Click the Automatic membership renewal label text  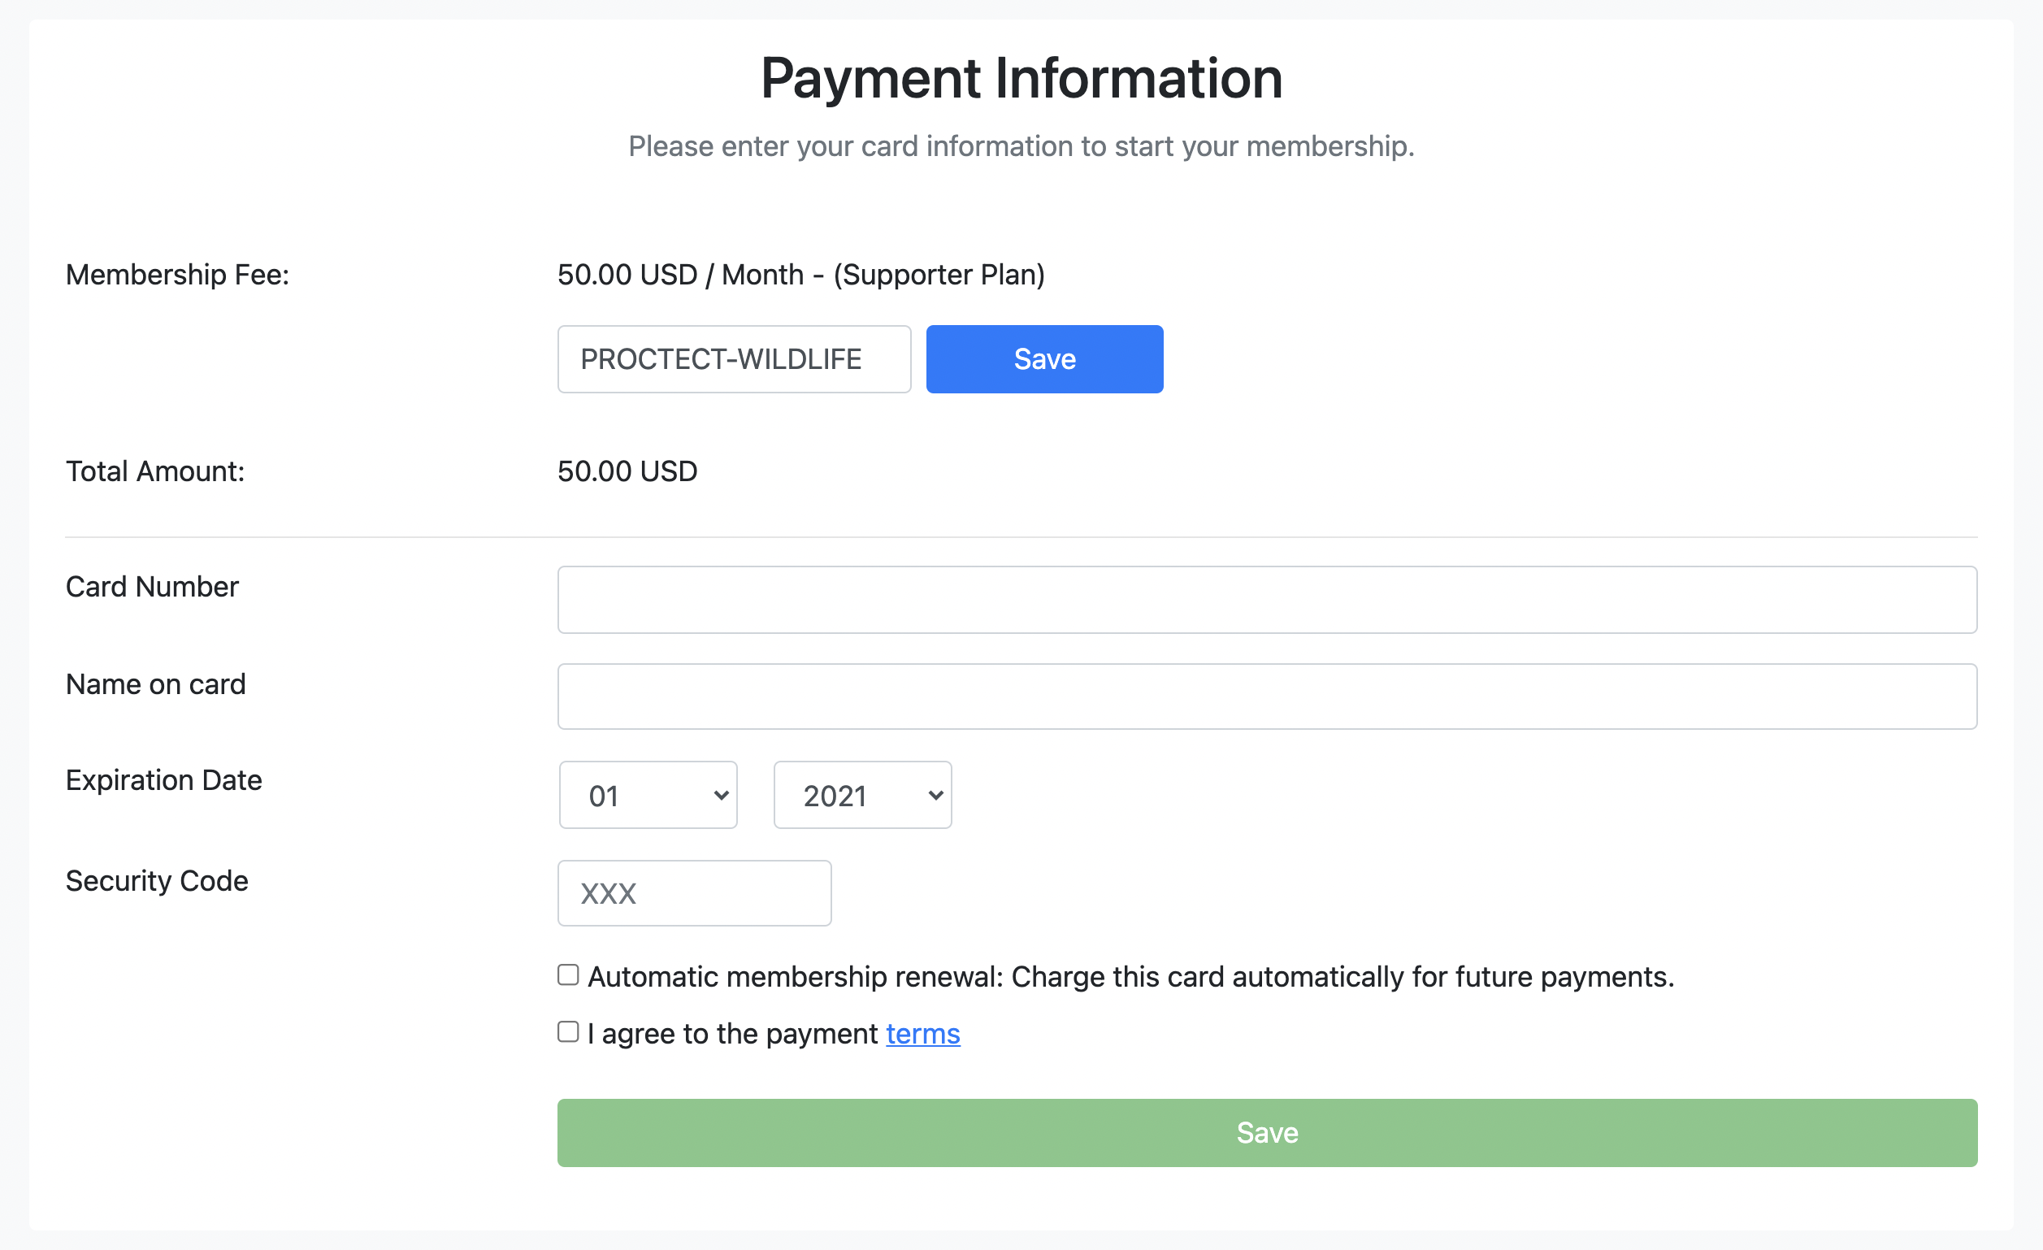pyautogui.click(x=1131, y=977)
